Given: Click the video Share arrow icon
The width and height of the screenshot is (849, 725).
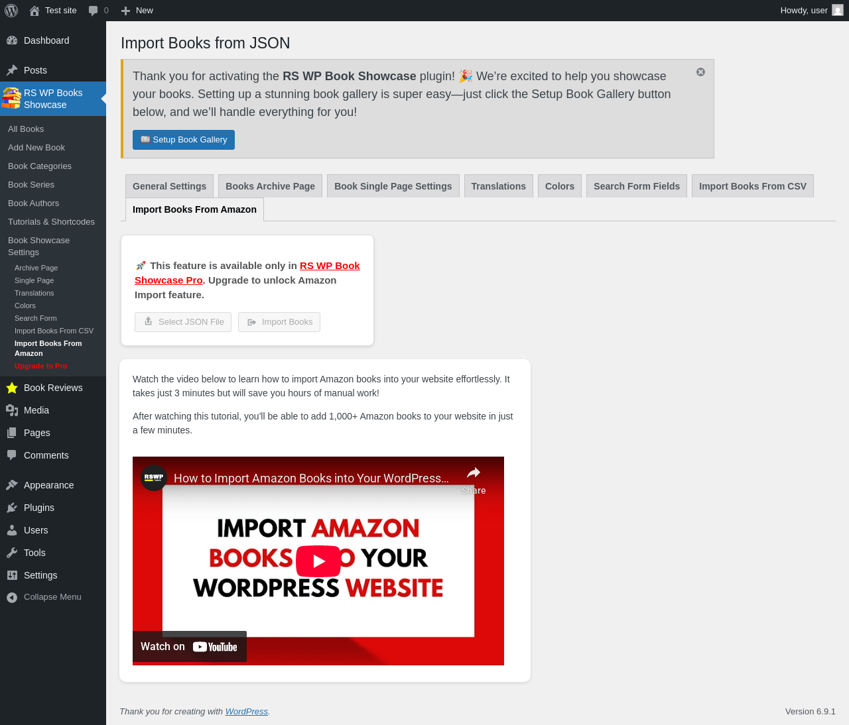Looking at the screenshot, I should coord(474,473).
